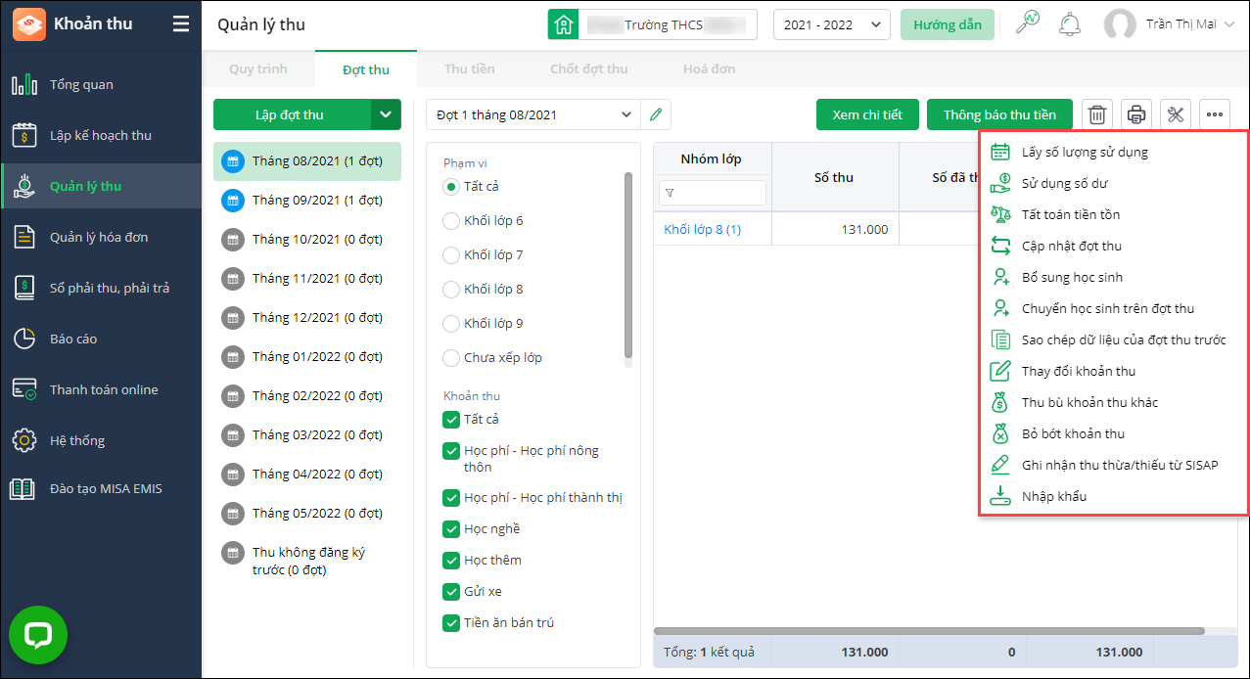Uncheck Học phí - Học phí nông thôn
The image size is (1250, 679).
coord(451,451)
